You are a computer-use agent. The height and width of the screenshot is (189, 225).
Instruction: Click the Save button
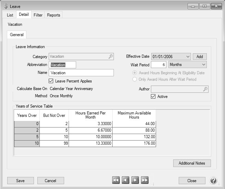click(20, 180)
